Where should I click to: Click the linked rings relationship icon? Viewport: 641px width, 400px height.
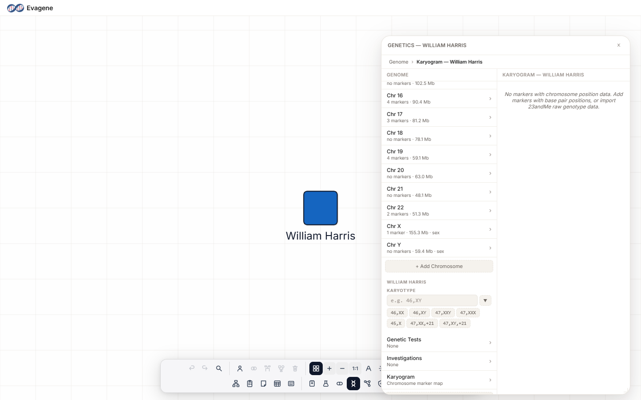tap(254, 368)
